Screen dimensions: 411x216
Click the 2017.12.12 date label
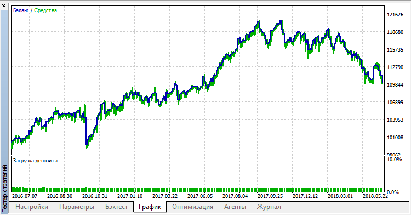click(305, 196)
